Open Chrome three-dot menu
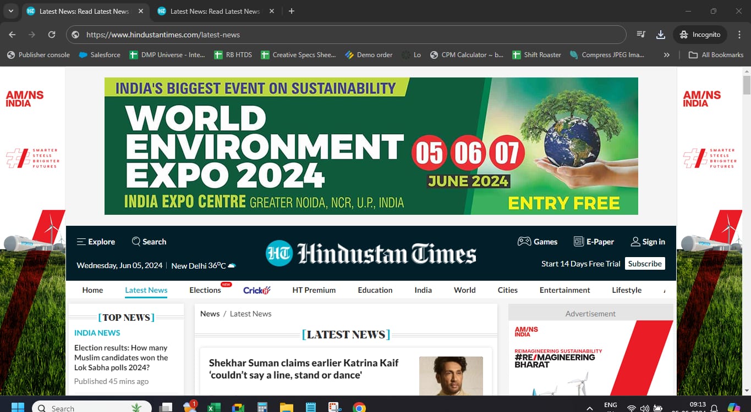751x412 pixels. coord(739,35)
